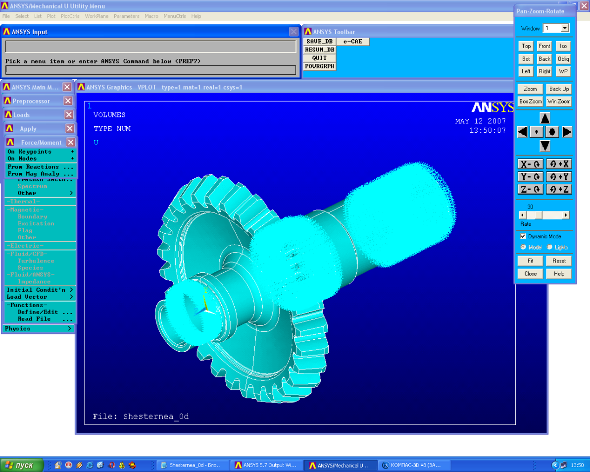Click the small-dot zoom out button
Image resolution: width=590 pixels, height=472 pixels.
(x=537, y=132)
